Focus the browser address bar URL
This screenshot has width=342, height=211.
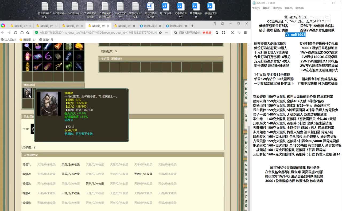pyautogui.click(x=98, y=33)
